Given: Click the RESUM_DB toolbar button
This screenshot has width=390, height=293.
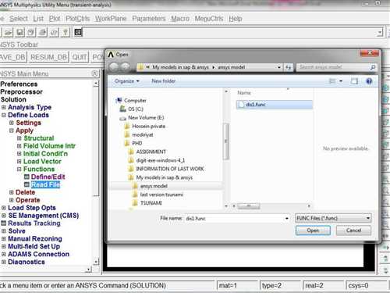Looking at the screenshot, I should click(48, 57).
